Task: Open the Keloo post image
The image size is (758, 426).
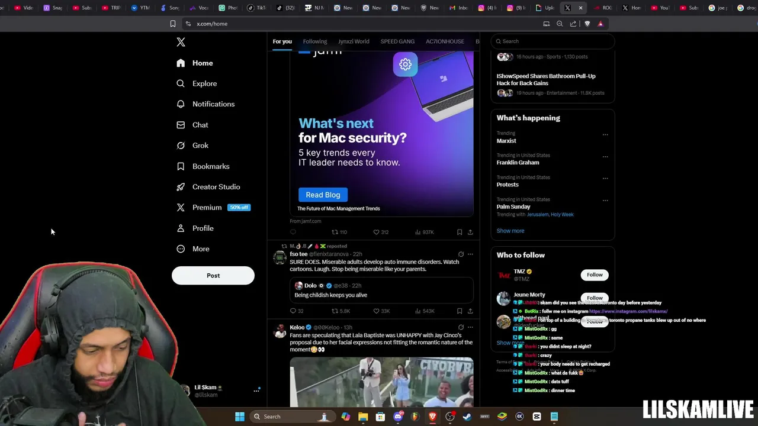Action: pyautogui.click(x=381, y=382)
